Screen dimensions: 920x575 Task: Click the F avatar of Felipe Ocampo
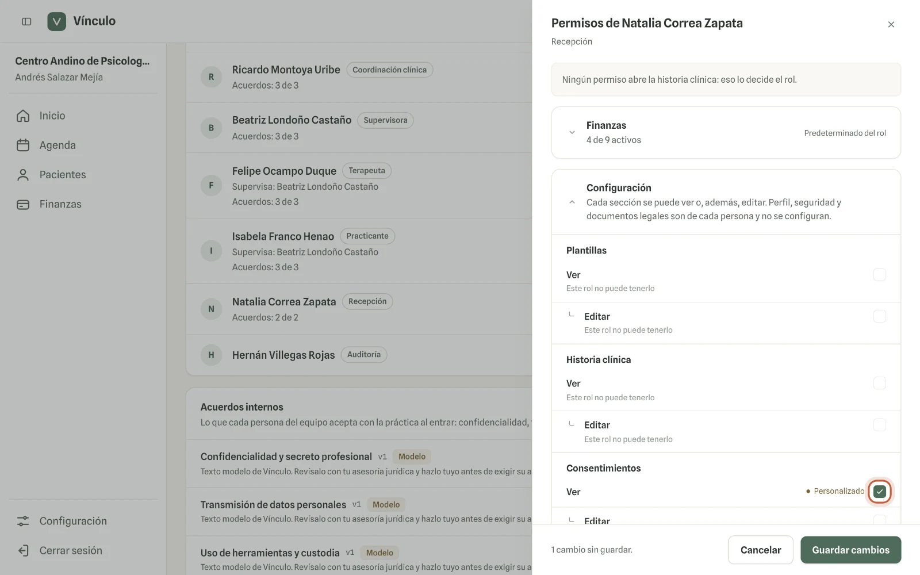[x=211, y=185]
